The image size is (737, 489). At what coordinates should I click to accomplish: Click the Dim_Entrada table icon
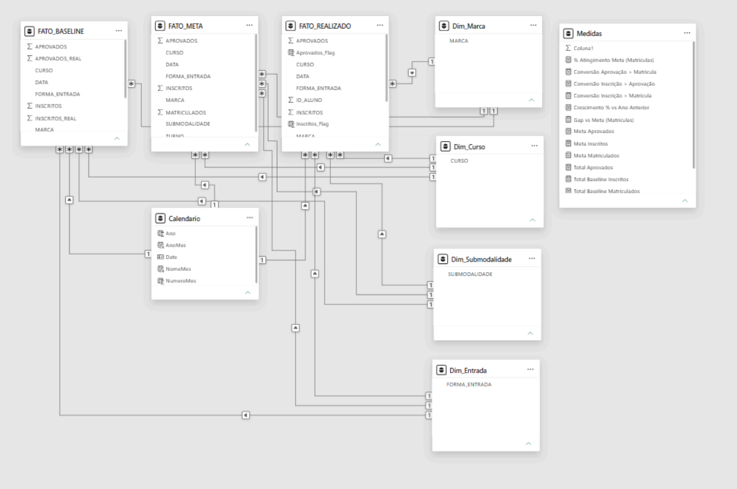point(442,370)
